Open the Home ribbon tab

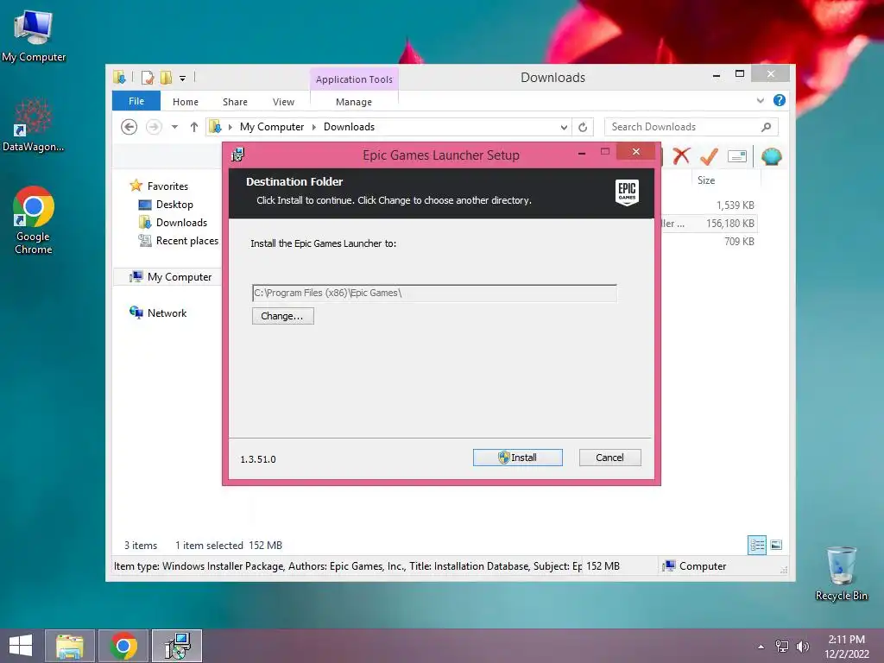186,102
